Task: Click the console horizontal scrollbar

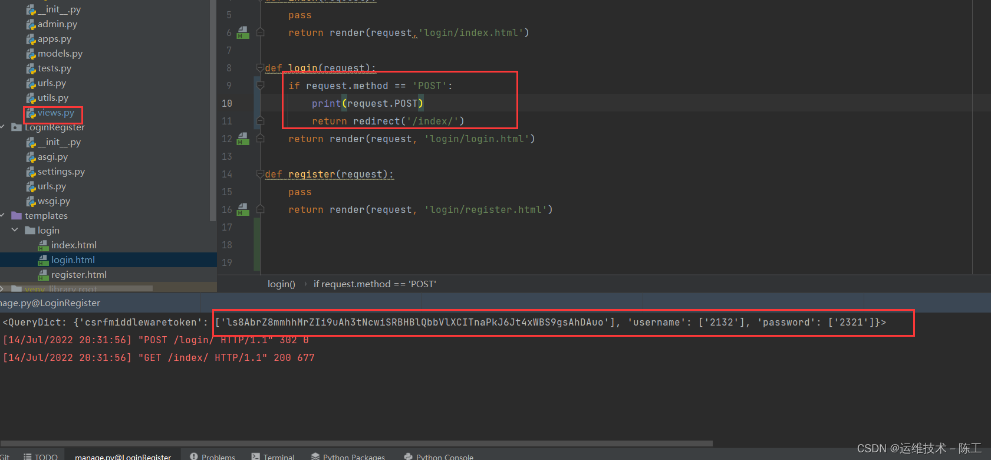Action: (356, 443)
